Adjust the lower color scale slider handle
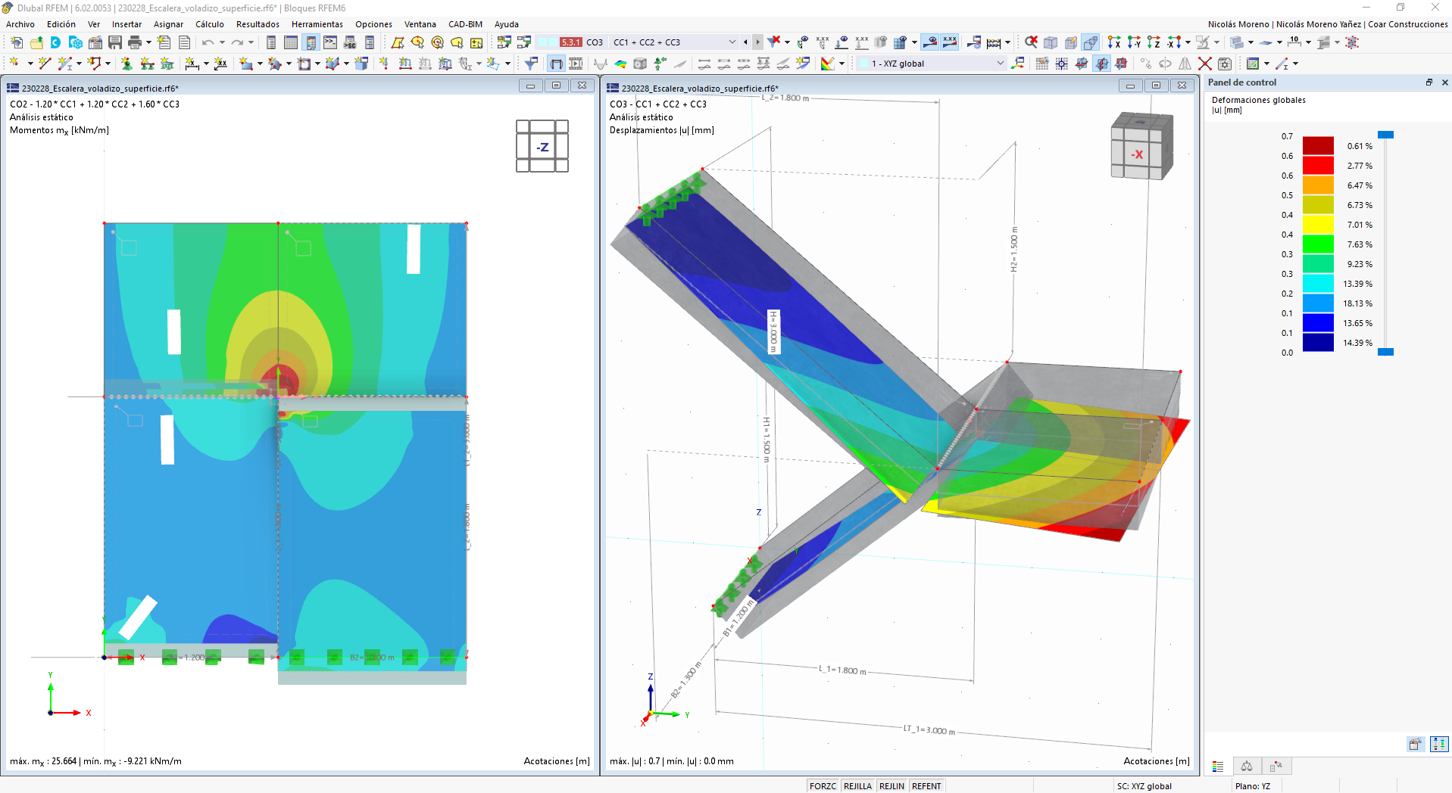The width and height of the screenshot is (1452, 793). tap(1385, 352)
